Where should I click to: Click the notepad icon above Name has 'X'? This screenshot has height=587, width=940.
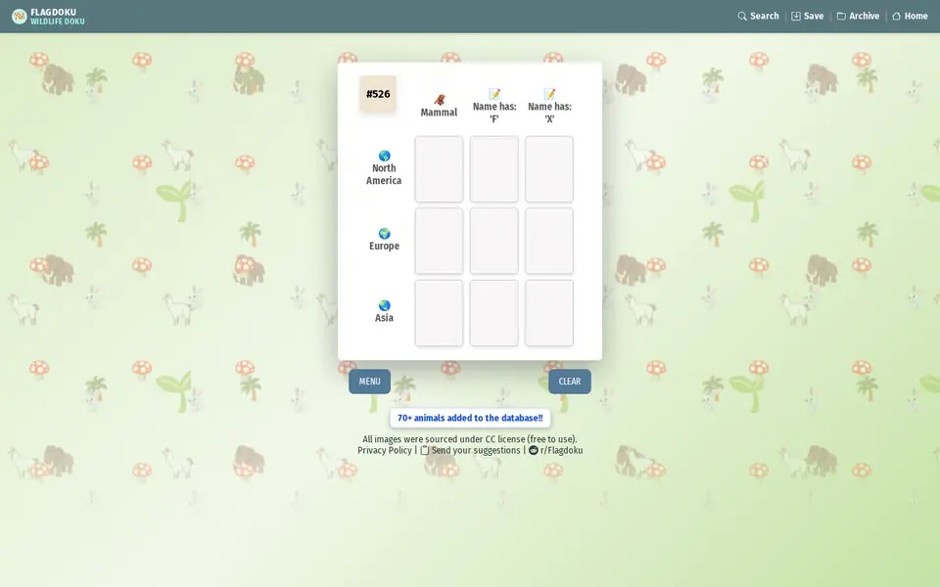tap(549, 94)
